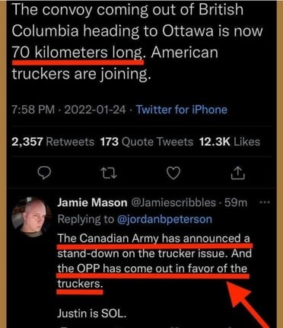Select the "70 kilometers long" underlined text
The image size is (283, 328).
point(78,53)
